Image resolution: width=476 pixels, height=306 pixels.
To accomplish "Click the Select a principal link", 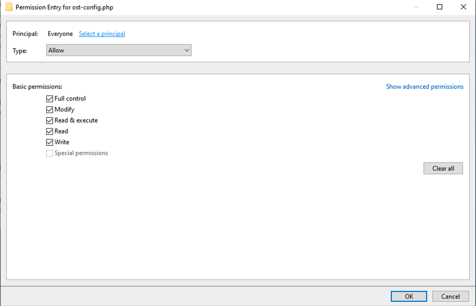I will pos(102,34).
